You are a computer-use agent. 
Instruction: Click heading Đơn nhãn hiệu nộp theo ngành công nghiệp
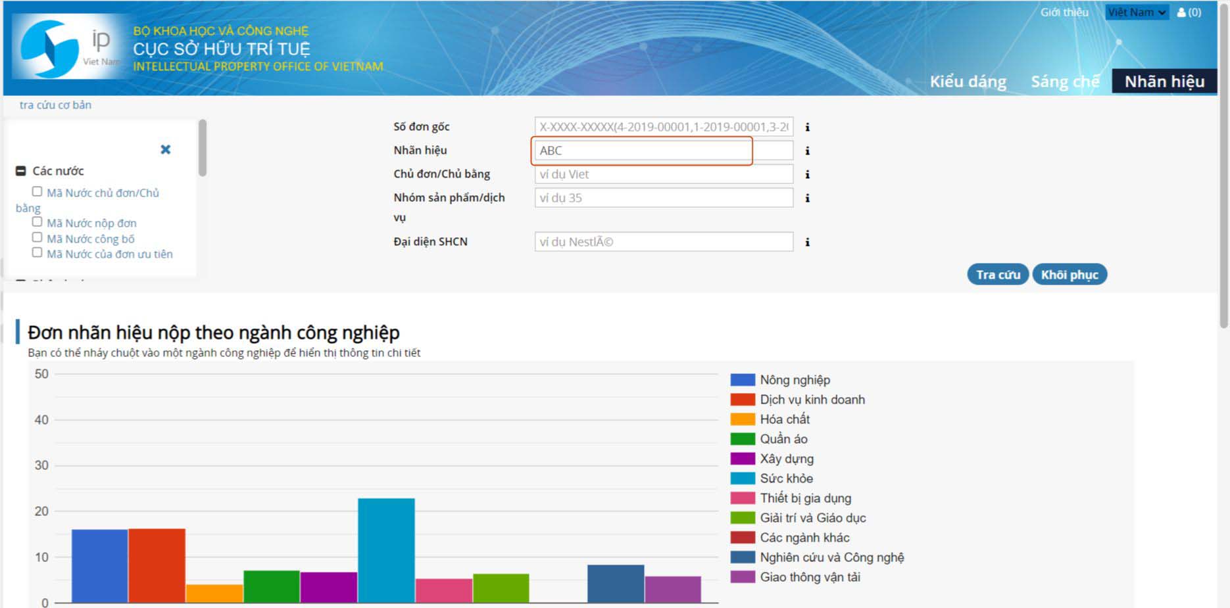point(214,333)
